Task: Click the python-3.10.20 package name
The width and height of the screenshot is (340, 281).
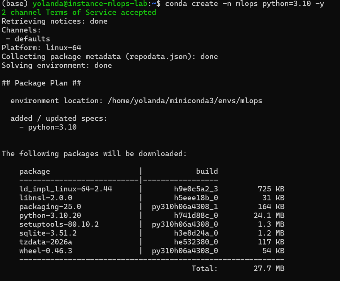Action: pos(50,215)
